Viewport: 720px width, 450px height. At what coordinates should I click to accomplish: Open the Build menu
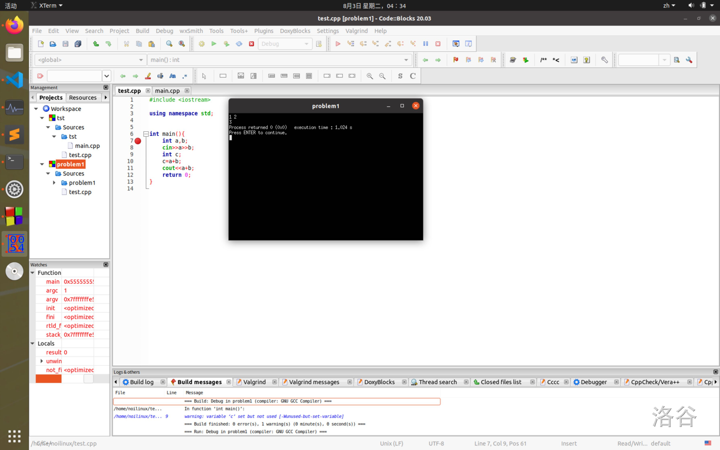(x=142, y=31)
